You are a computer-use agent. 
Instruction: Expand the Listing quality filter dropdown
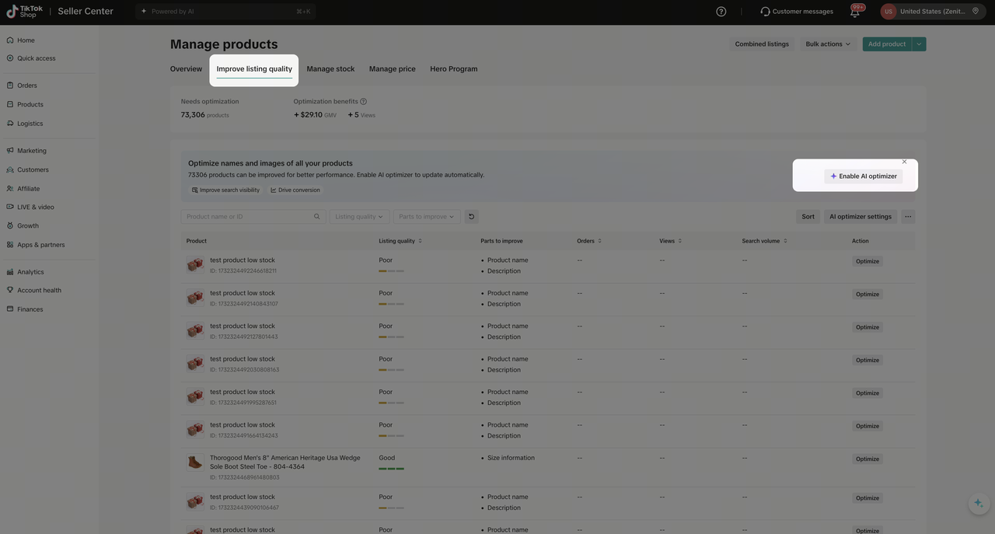tap(359, 217)
